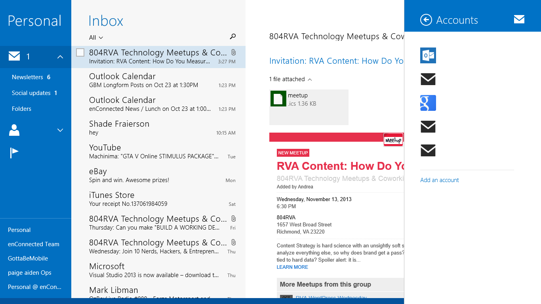Open the GBM Longform Posts Outlook Calendar email
Screen dimensions: 541x304
(x=158, y=80)
